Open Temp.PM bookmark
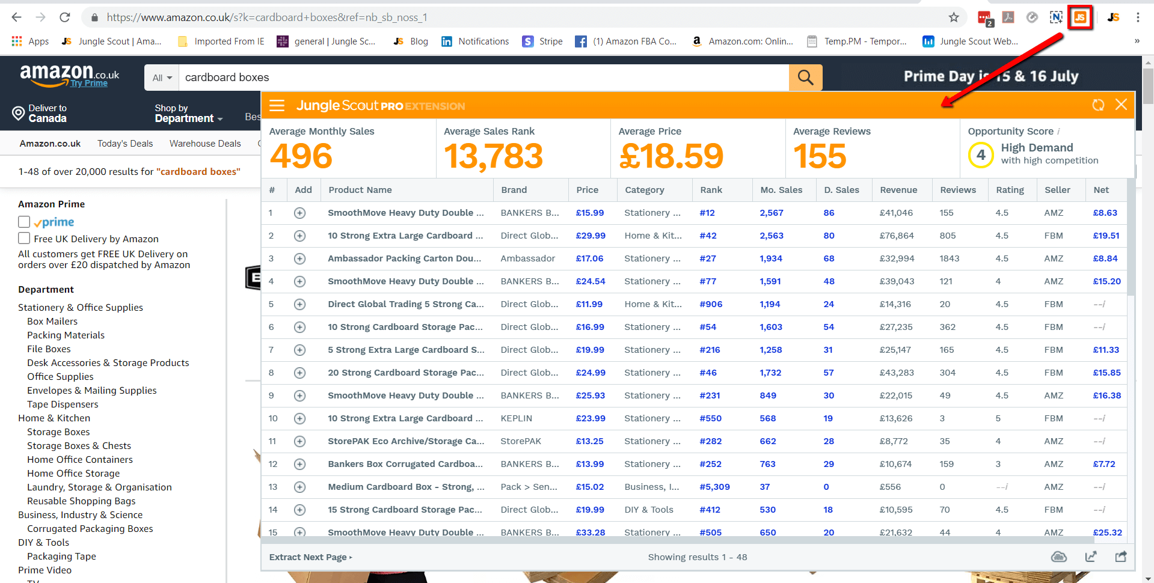The image size is (1154, 583). (x=857, y=41)
